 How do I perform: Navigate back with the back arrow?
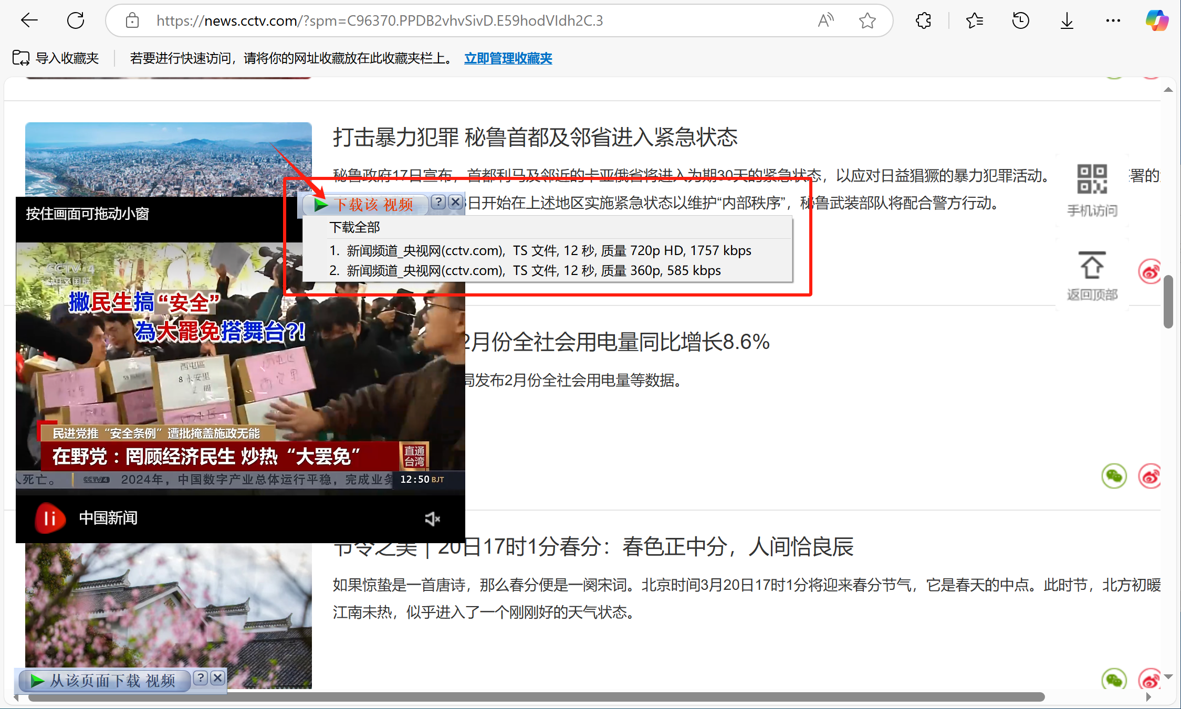tap(29, 20)
